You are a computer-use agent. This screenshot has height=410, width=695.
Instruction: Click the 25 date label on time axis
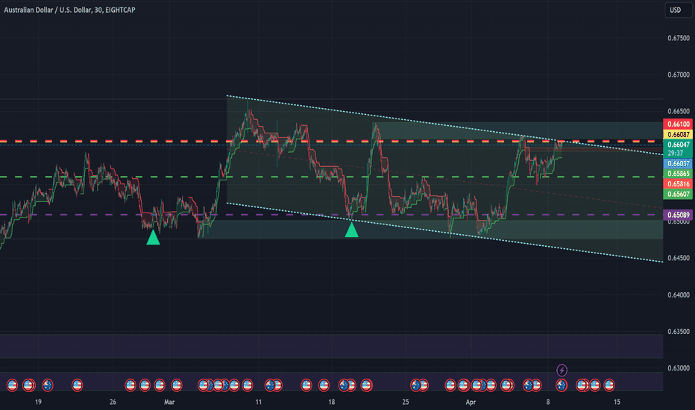click(406, 402)
